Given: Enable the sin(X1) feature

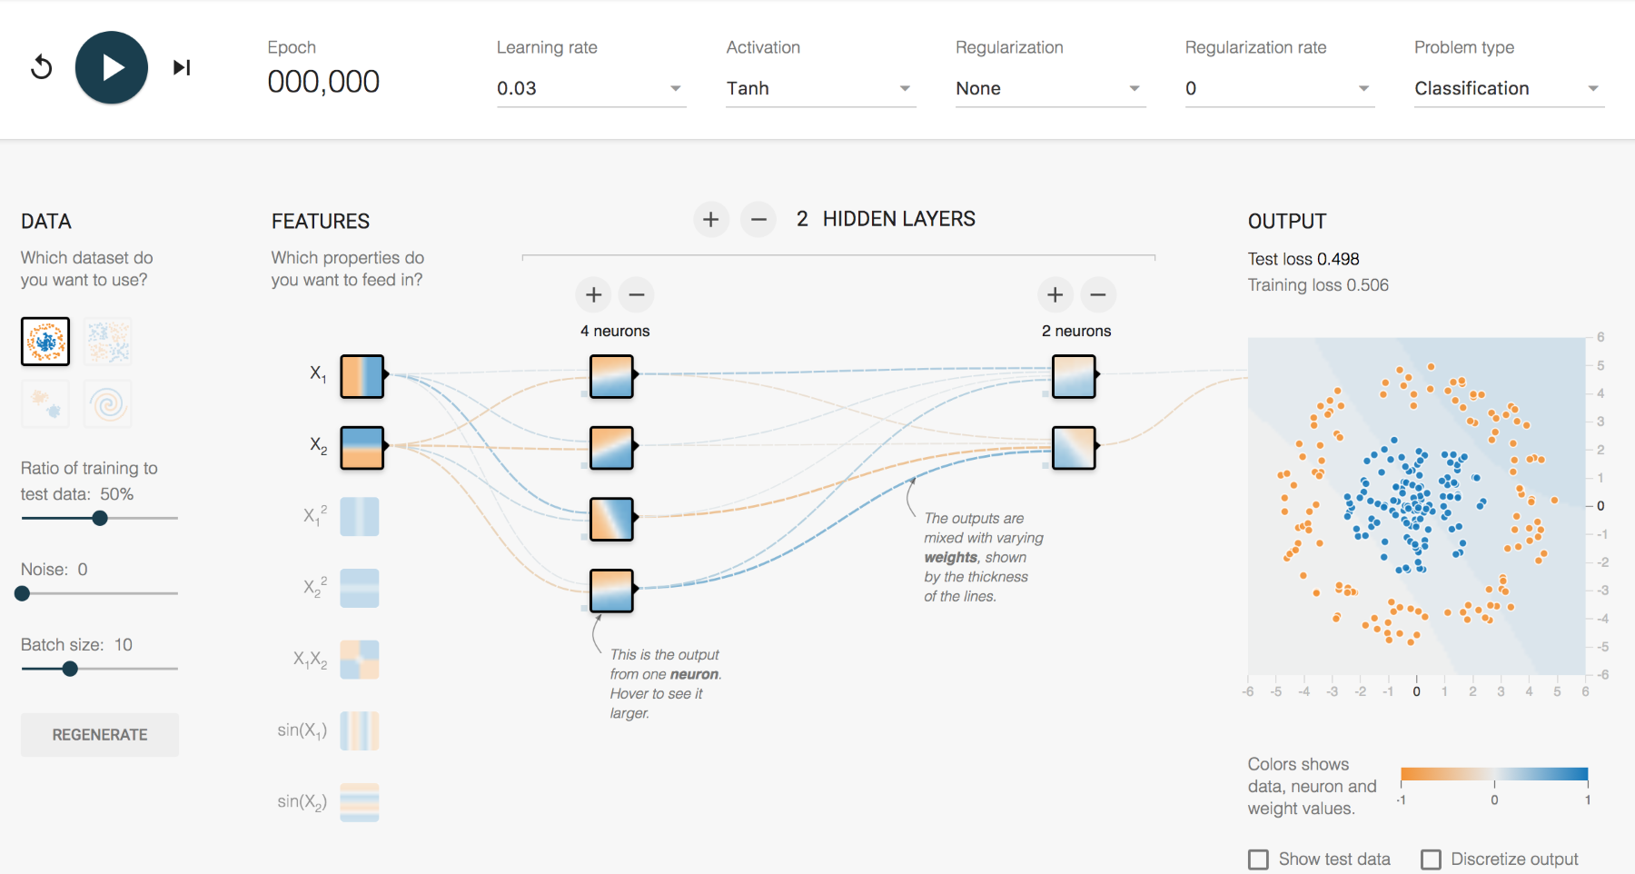Looking at the screenshot, I should (360, 730).
